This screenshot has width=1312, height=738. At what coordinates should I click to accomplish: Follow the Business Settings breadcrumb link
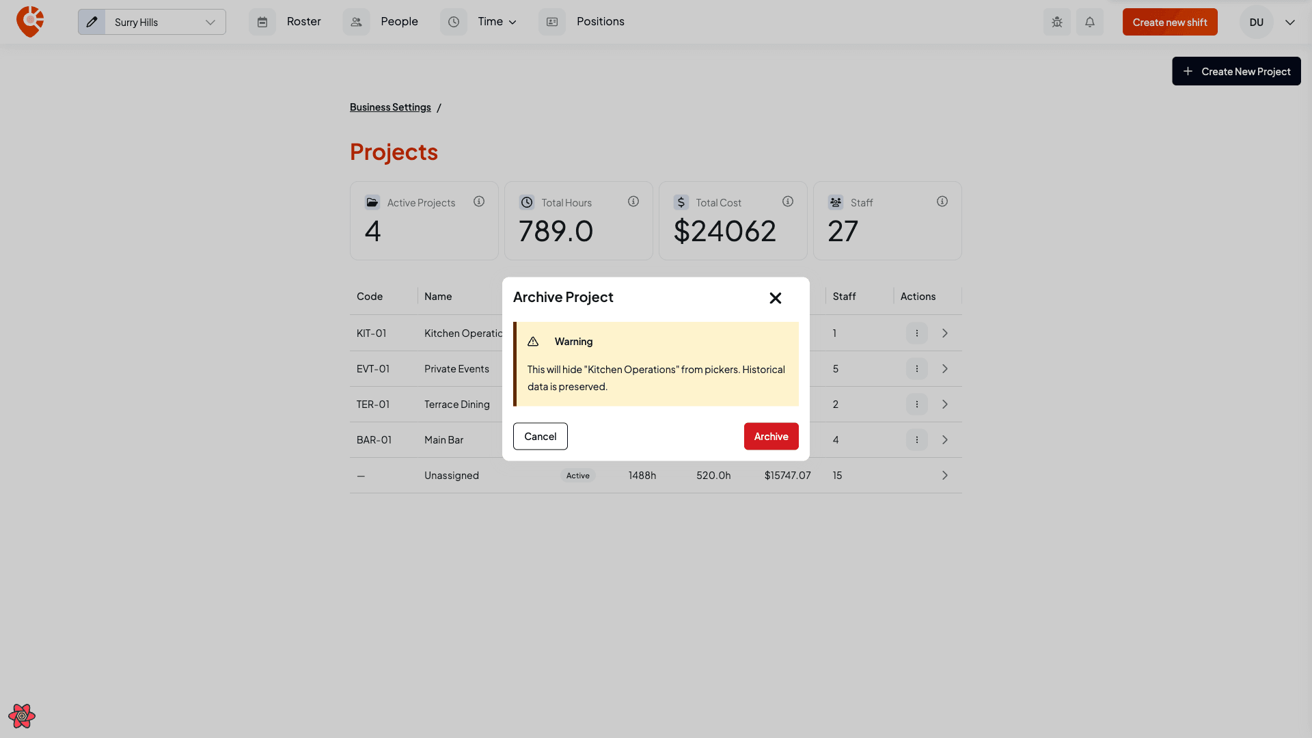pos(390,107)
